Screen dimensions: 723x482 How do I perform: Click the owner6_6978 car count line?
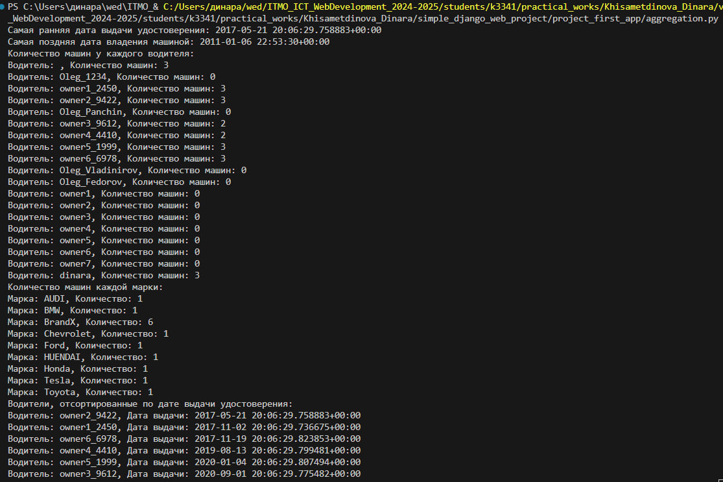(117, 159)
